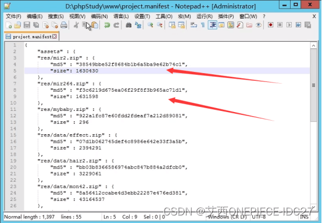Click the Zoom in magnifier icon
322x223 pixels.
(x=151, y=25)
